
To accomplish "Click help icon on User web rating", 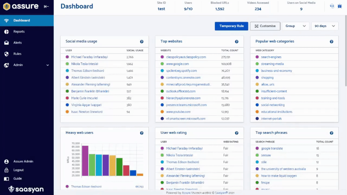I will point(236,133).
